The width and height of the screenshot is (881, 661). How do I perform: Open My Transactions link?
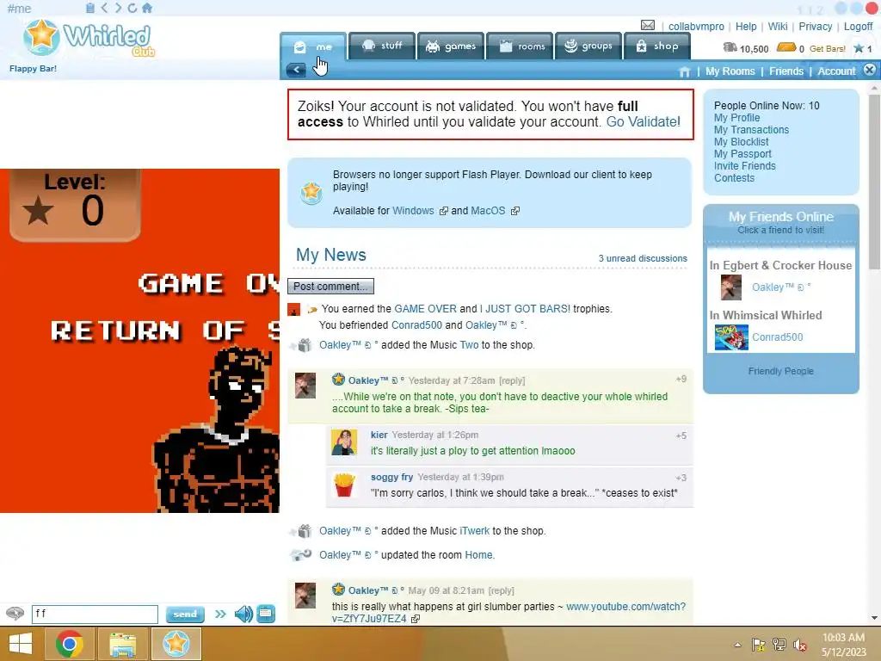pos(751,130)
